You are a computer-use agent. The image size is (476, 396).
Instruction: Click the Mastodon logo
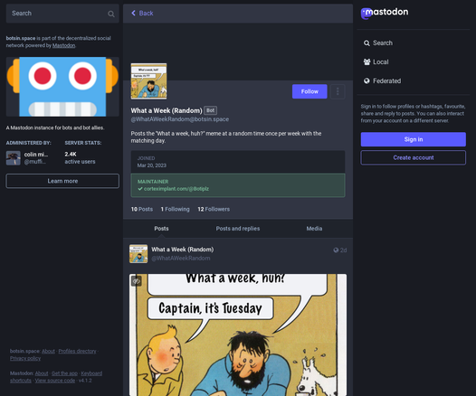tap(385, 13)
